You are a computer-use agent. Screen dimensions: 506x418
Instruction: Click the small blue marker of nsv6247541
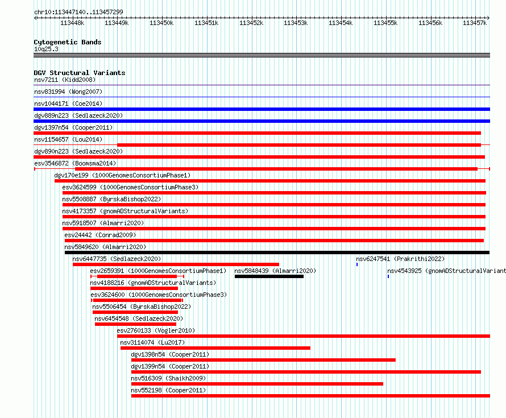tap(357, 264)
